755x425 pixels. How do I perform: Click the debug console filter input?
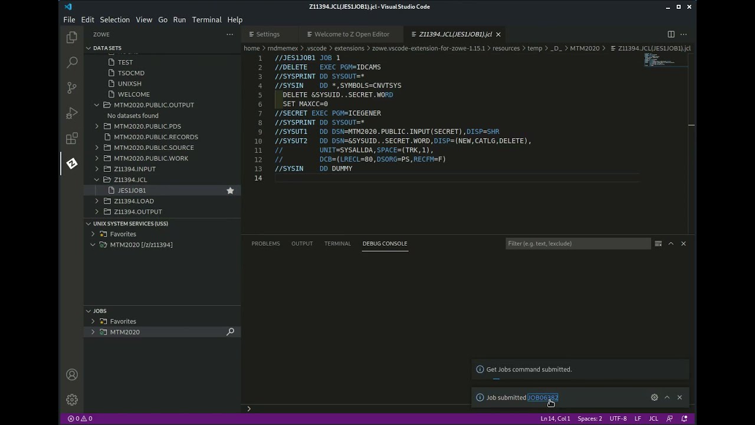pyautogui.click(x=578, y=243)
